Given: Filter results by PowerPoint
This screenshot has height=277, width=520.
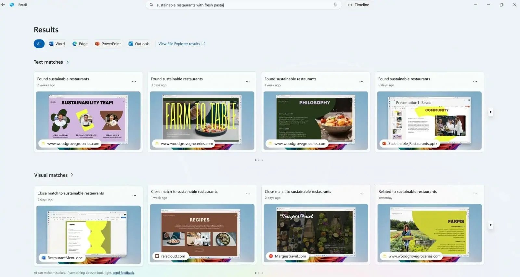Looking at the screenshot, I should [x=108, y=44].
